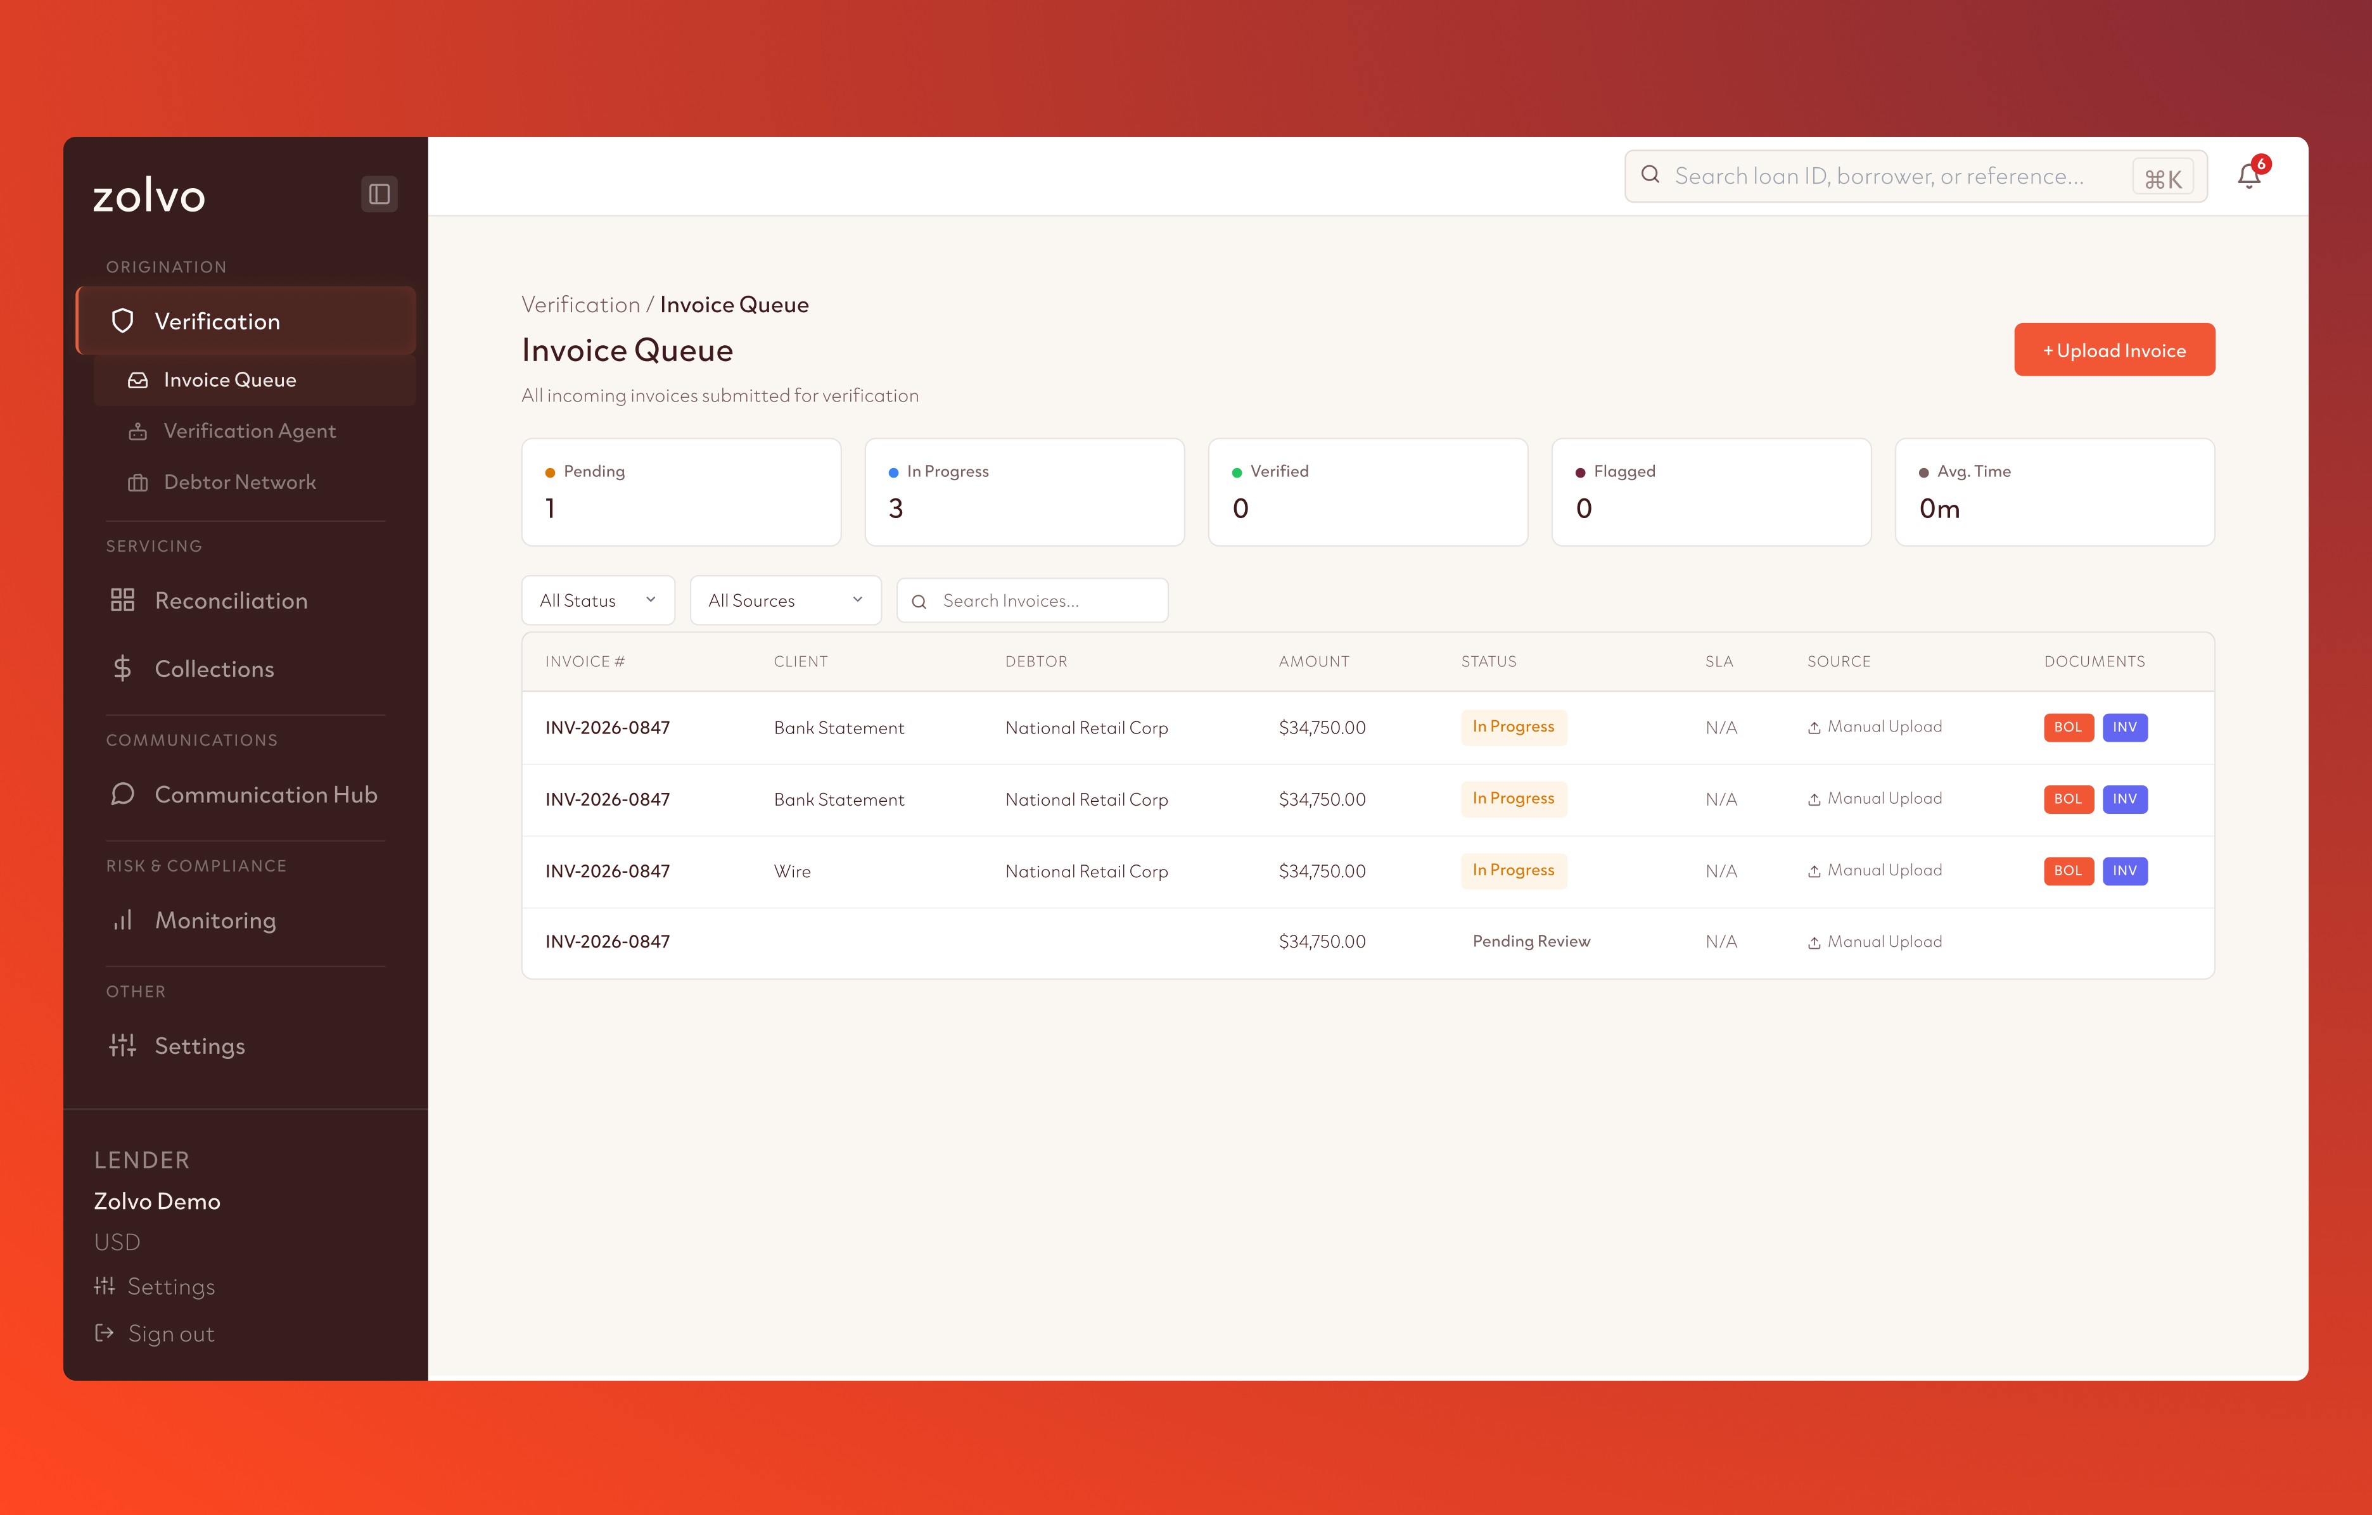Screen dimensions: 2372x1515
Task: Open notifications with the bell icon
Action: coord(2249,175)
